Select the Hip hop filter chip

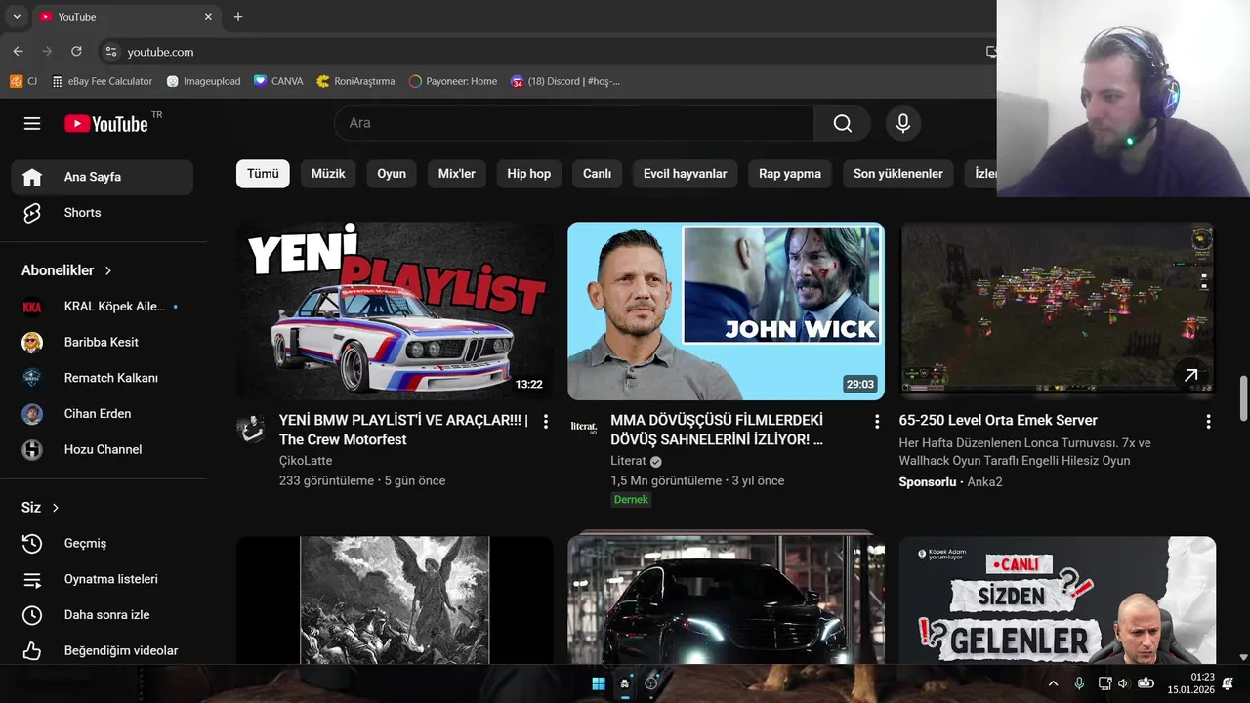pyautogui.click(x=529, y=174)
